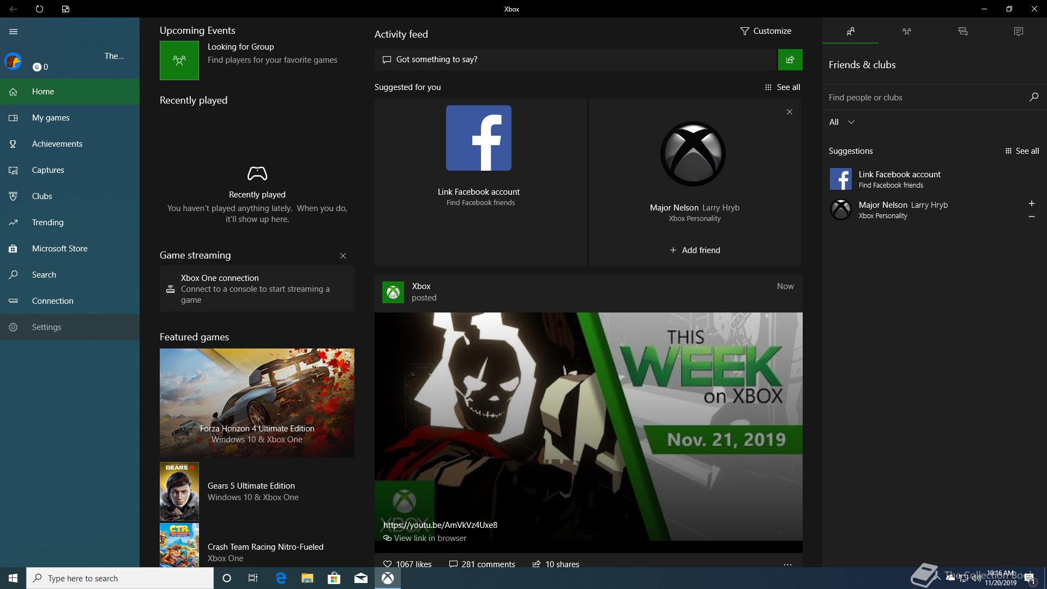Open the Xbox One connection card

pyautogui.click(x=257, y=289)
